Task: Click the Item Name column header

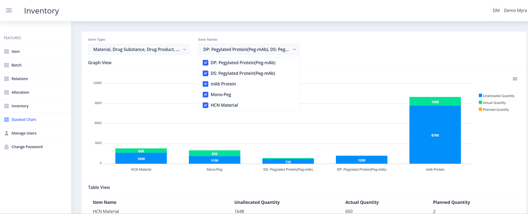Action: (x=105, y=202)
